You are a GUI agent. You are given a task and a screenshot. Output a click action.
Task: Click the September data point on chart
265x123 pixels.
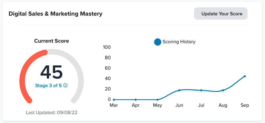245,76
